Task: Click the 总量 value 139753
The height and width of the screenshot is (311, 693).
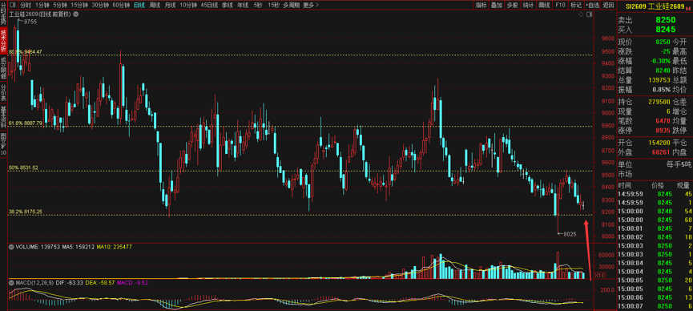Action: pyautogui.click(x=659, y=80)
